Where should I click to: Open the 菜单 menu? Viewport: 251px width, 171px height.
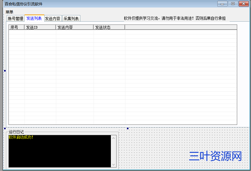tap(9, 12)
